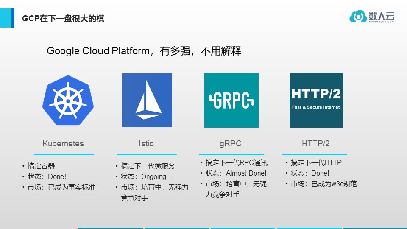Select bullet '状态：Done!' under HTTP/2

point(310,173)
